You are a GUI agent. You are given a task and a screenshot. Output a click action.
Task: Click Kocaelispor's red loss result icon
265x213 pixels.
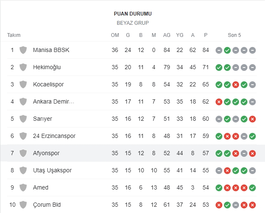click(x=236, y=84)
